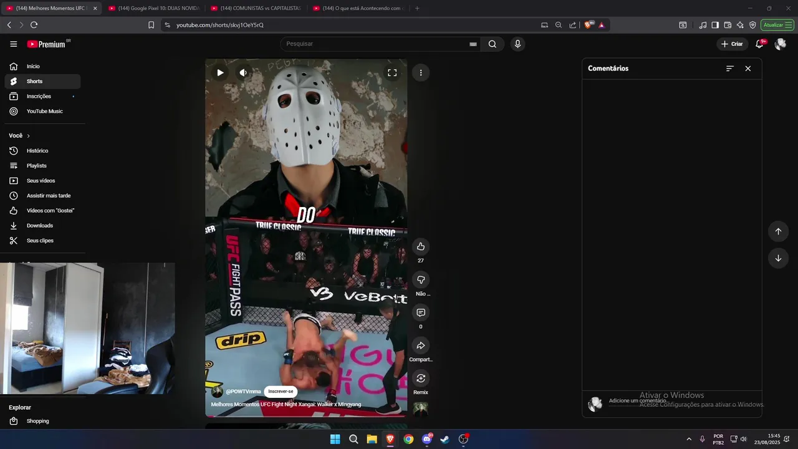This screenshot has height=449, width=798.
Task: Open Brave playlist music note icon
Action: 703,25
